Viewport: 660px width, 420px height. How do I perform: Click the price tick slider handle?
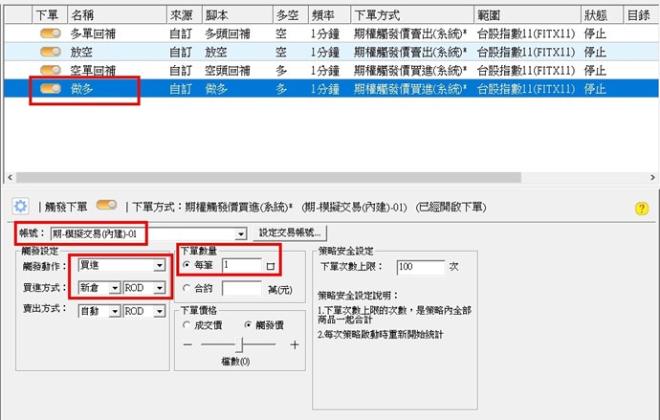click(x=239, y=344)
